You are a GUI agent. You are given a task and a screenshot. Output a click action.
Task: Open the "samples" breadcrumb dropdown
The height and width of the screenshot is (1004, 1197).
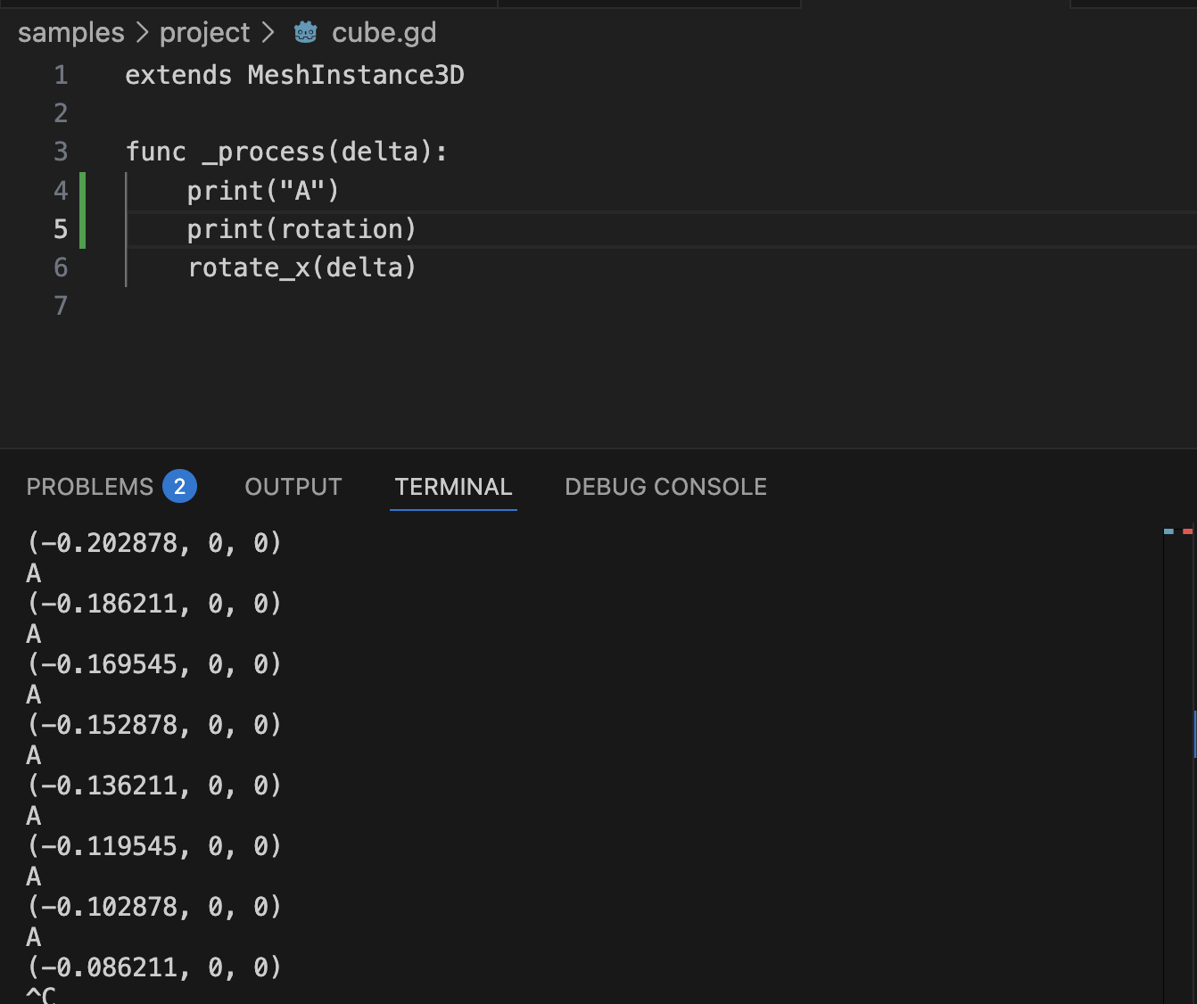click(70, 32)
